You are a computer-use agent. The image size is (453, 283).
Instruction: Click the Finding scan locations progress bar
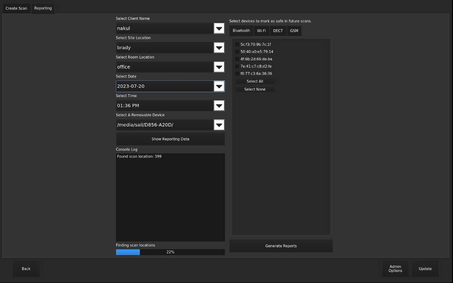pyautogui.click(x=170, y=252)
